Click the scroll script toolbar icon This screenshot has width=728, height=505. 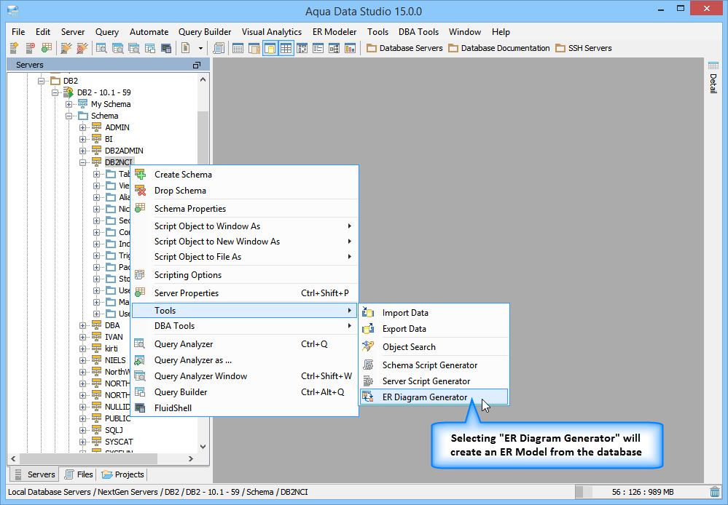(218, 48)
